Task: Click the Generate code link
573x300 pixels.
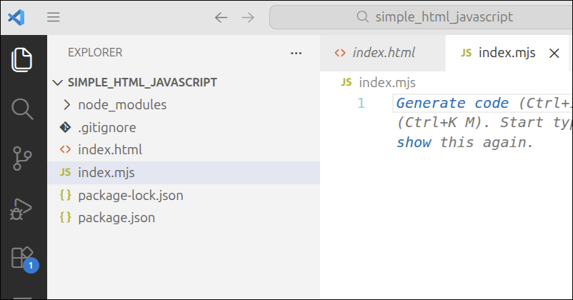Action: pyautogui.click(x=452, y=103)
